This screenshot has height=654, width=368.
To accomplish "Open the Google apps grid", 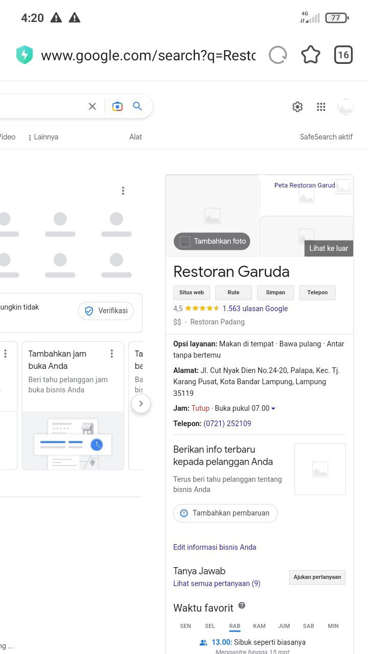I will [x=321, y=107].
